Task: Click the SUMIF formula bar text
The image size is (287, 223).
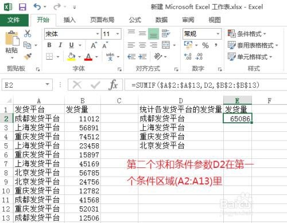Action: pos(195,85)
